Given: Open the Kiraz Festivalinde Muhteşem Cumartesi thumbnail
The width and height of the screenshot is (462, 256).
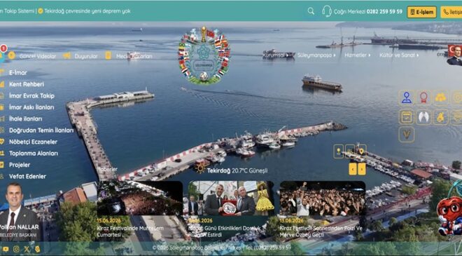Looking at the screenshot, I should point(140,198).
